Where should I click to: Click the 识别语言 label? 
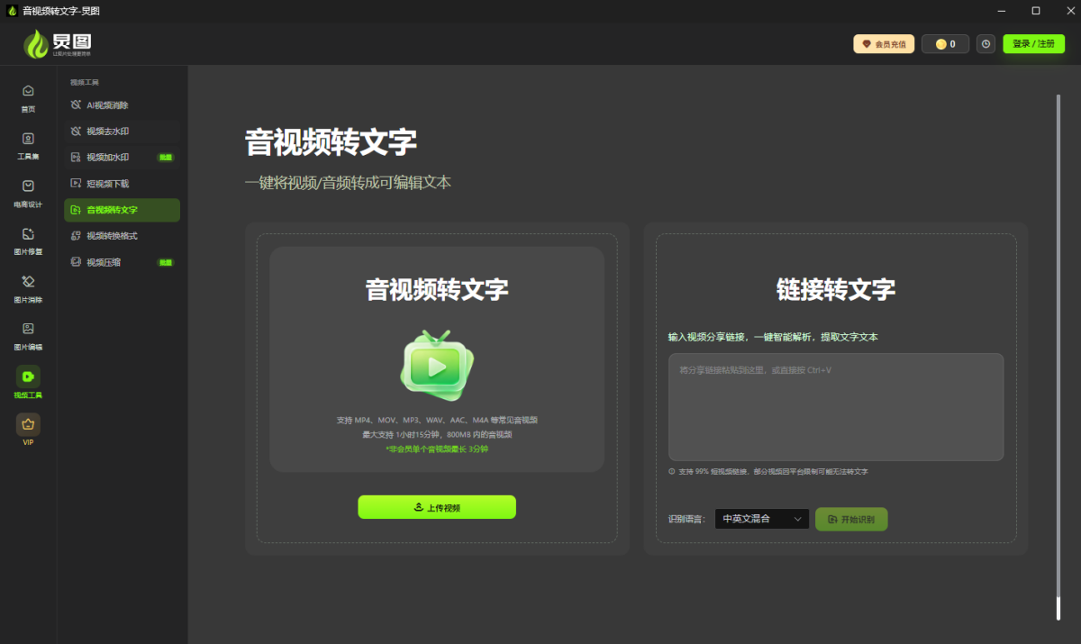point(686,519)
